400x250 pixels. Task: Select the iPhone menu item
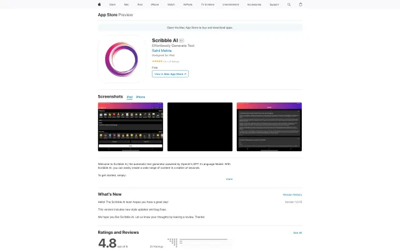coord(154,4)
